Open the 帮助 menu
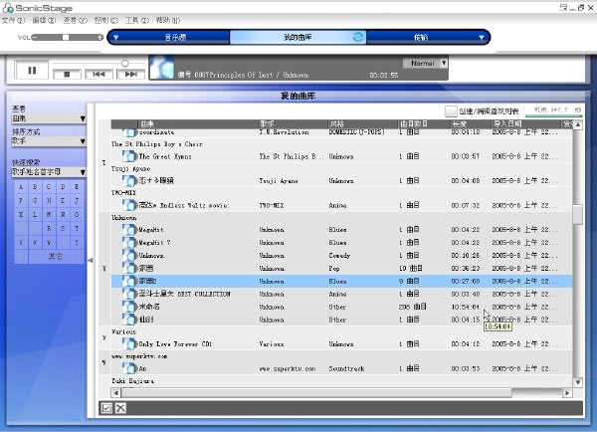 (x=168, y=20)
